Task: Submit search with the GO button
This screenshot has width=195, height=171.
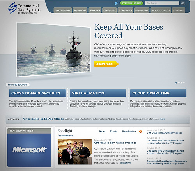Action: pos(183,3)
